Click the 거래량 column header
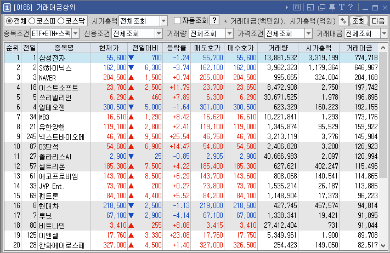This screenshot has height=253, width=390. pos(278,48)
